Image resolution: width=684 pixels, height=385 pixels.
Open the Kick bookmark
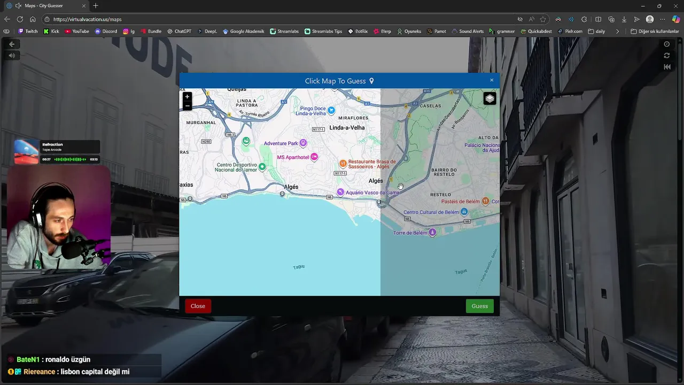coord(51,31)
